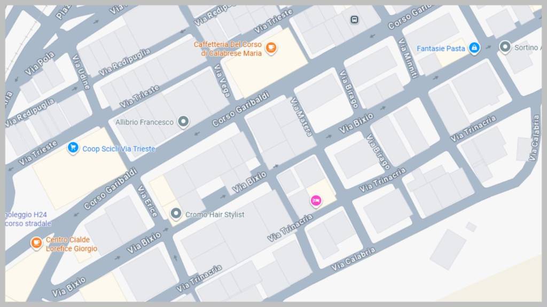Select the 'Via Erice' street name
Image resolution: width=547 pixels, height=307 pixels.
(x=147, y=201)
